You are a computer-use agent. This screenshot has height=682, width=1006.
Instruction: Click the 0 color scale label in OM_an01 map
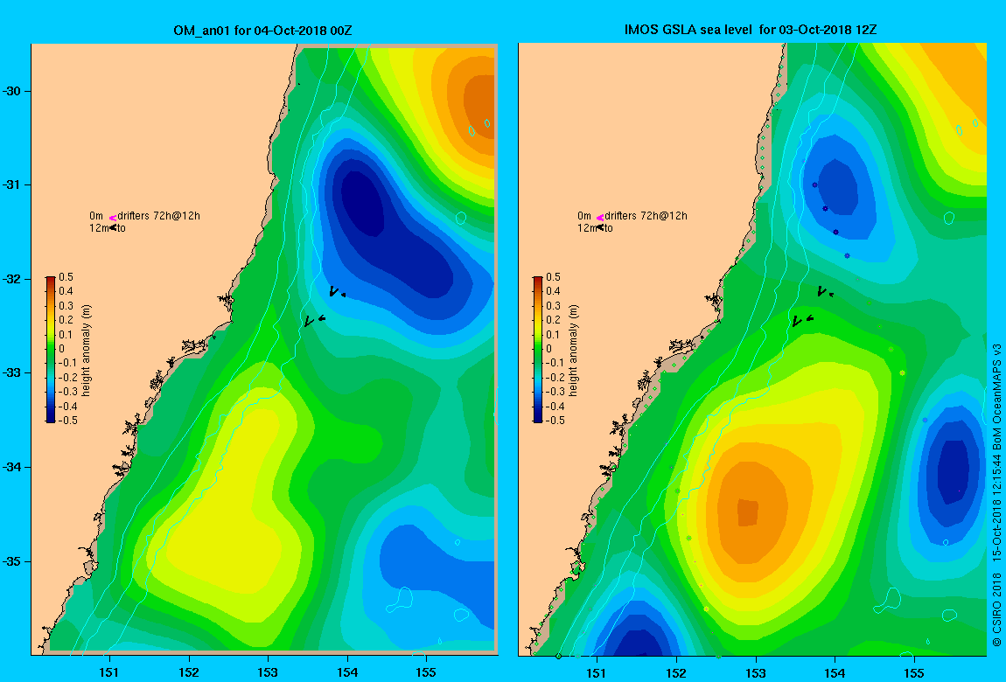(61, 349)
